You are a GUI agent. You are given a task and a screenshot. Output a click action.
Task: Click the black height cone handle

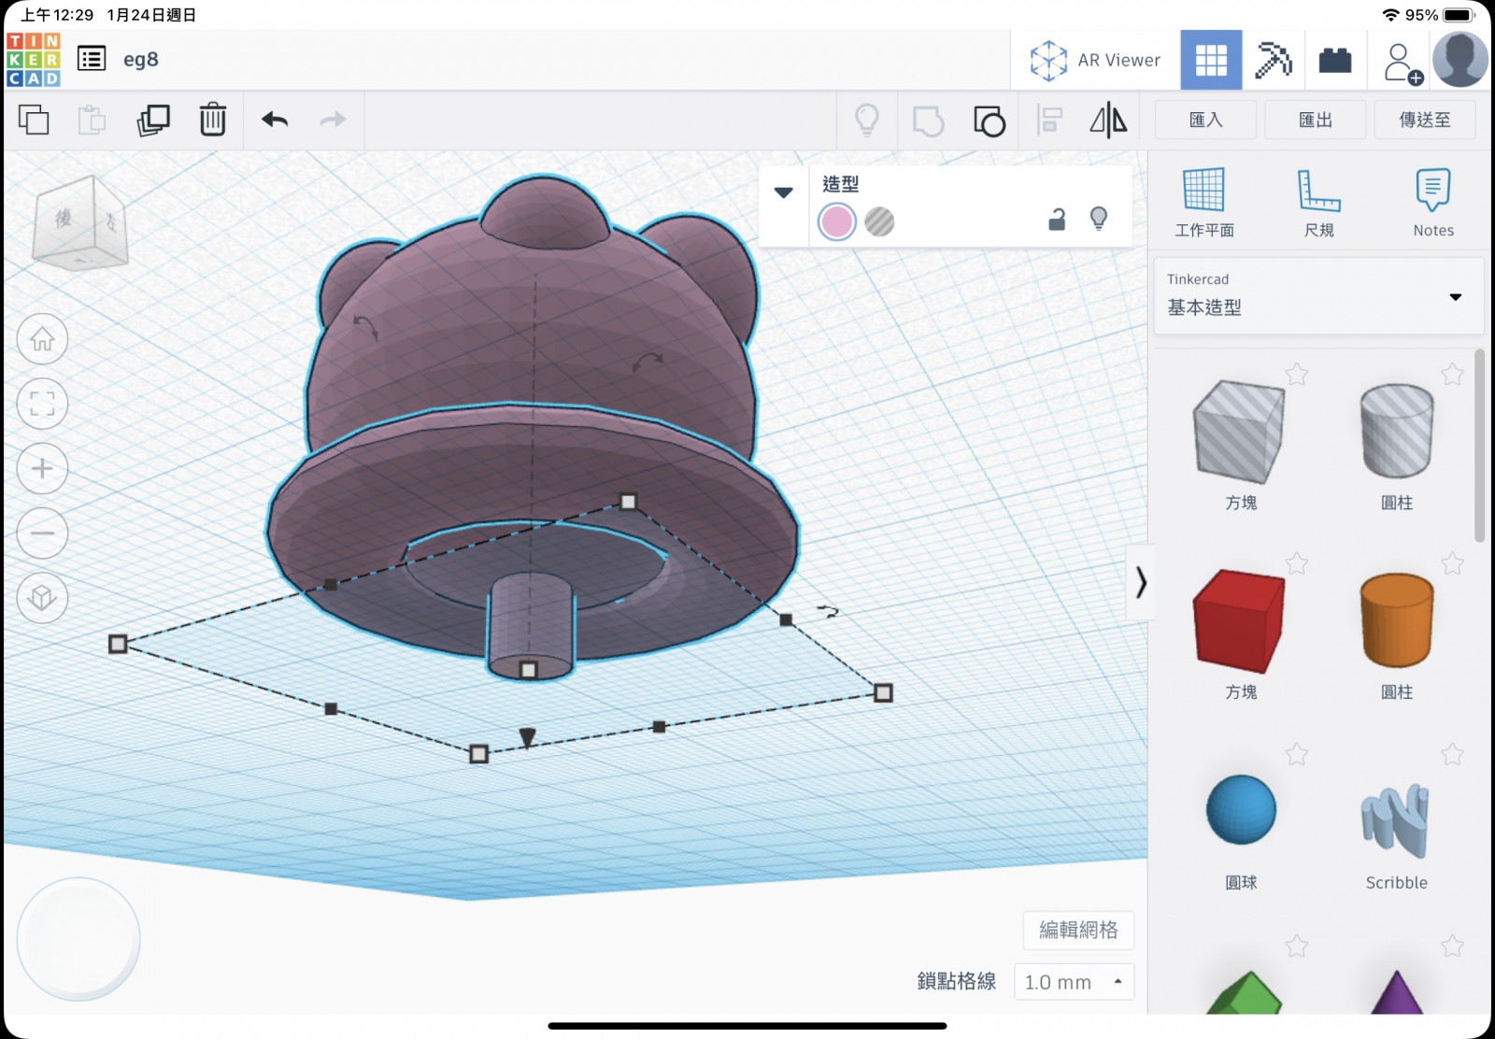(527, 738)
